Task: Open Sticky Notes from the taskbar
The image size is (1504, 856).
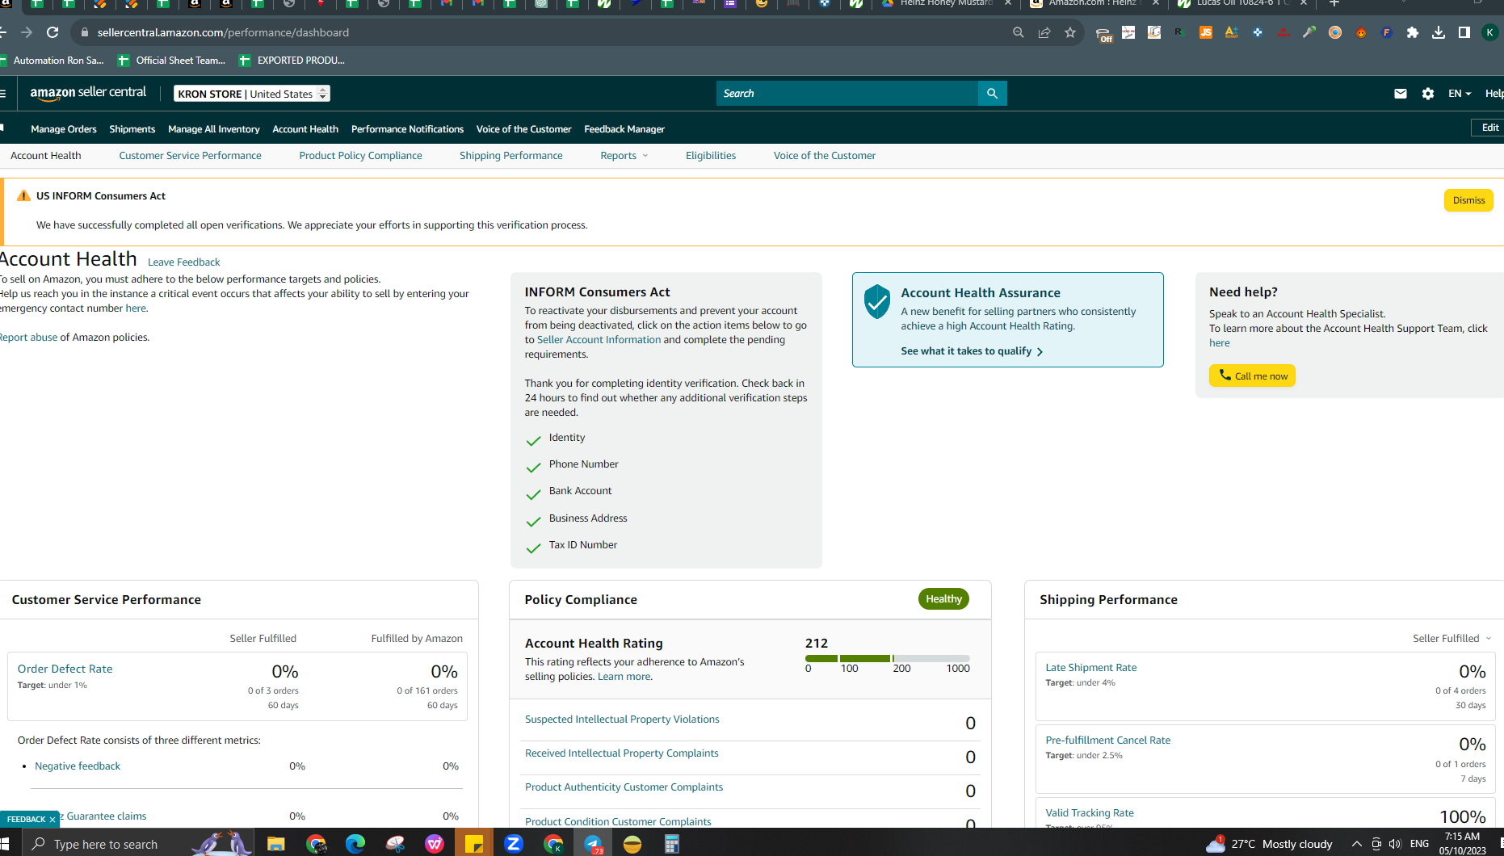Action: coord(474,844)
